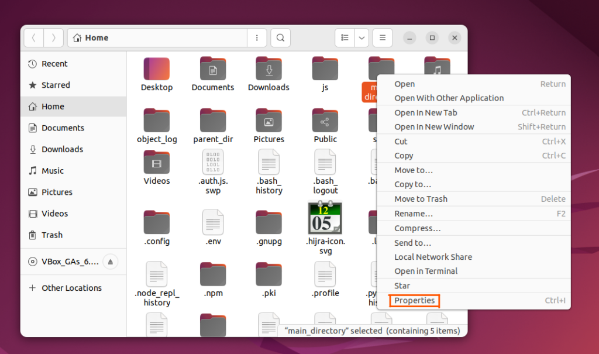Click the search icon in the toolbar
The width and height of the screenshot is (599, 354).
280,37
